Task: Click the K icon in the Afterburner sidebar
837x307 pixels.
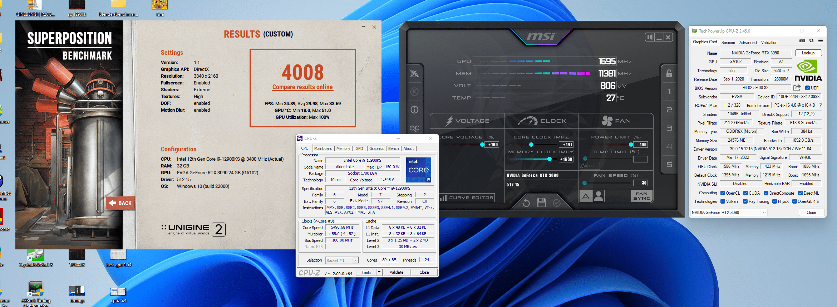Action: click(414, 92)
